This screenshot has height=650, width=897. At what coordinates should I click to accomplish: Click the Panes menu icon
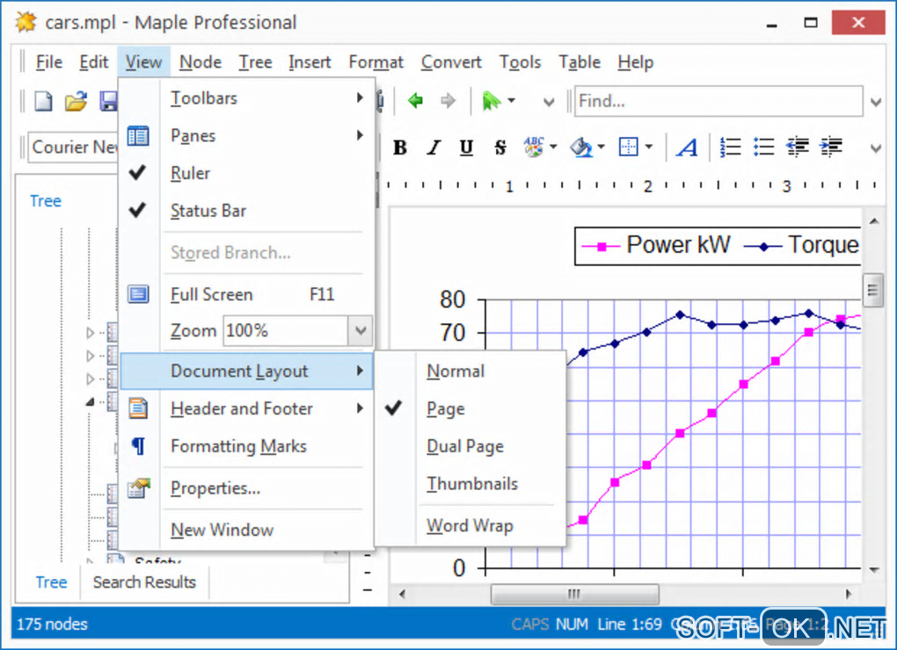point(138,136)
